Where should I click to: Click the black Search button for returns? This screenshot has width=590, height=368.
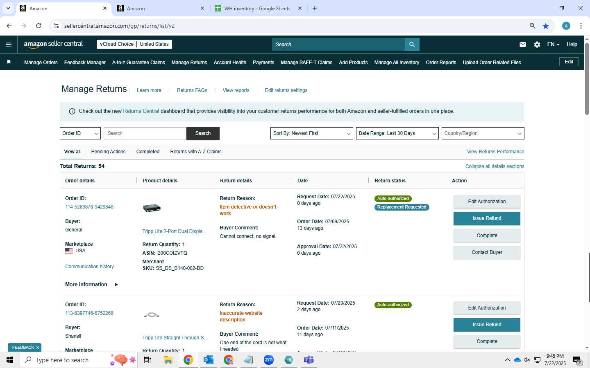point(203,133)
